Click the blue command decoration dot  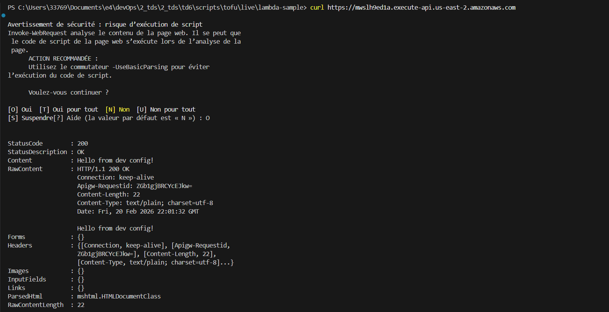(3, 15)
